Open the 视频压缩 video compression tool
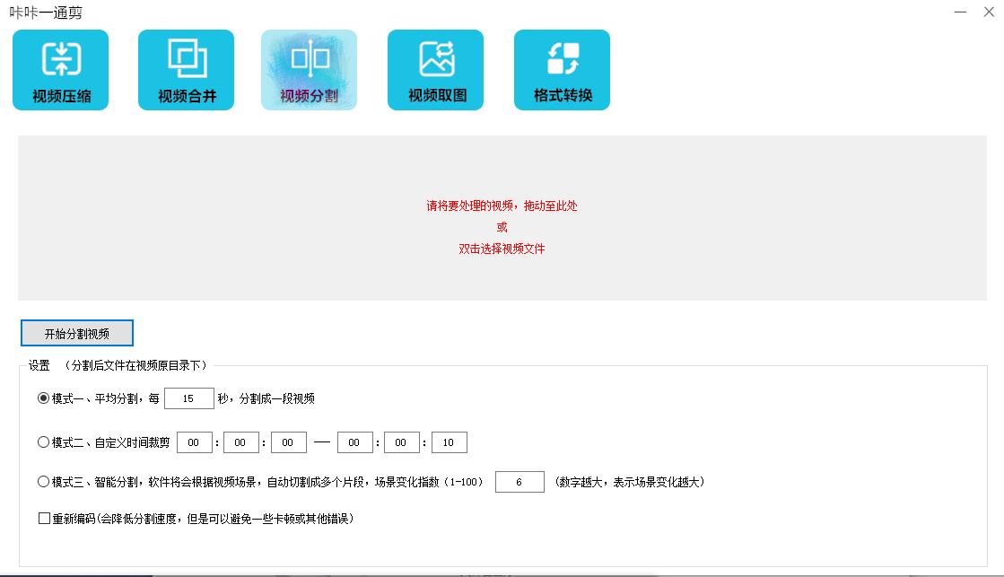The width and height of the screenshot is (1004, 577). coord(59,69)
